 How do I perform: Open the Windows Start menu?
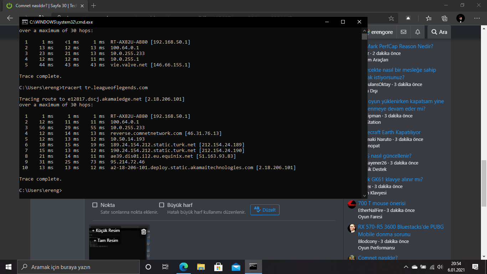pos(9,267)
